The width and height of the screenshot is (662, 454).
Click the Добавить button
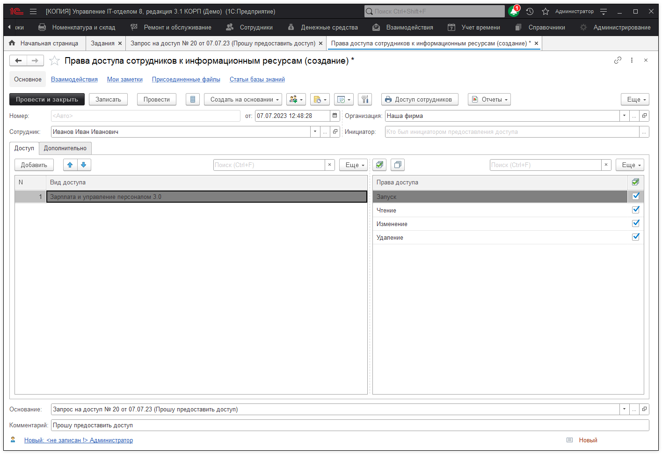pos(34,165)
